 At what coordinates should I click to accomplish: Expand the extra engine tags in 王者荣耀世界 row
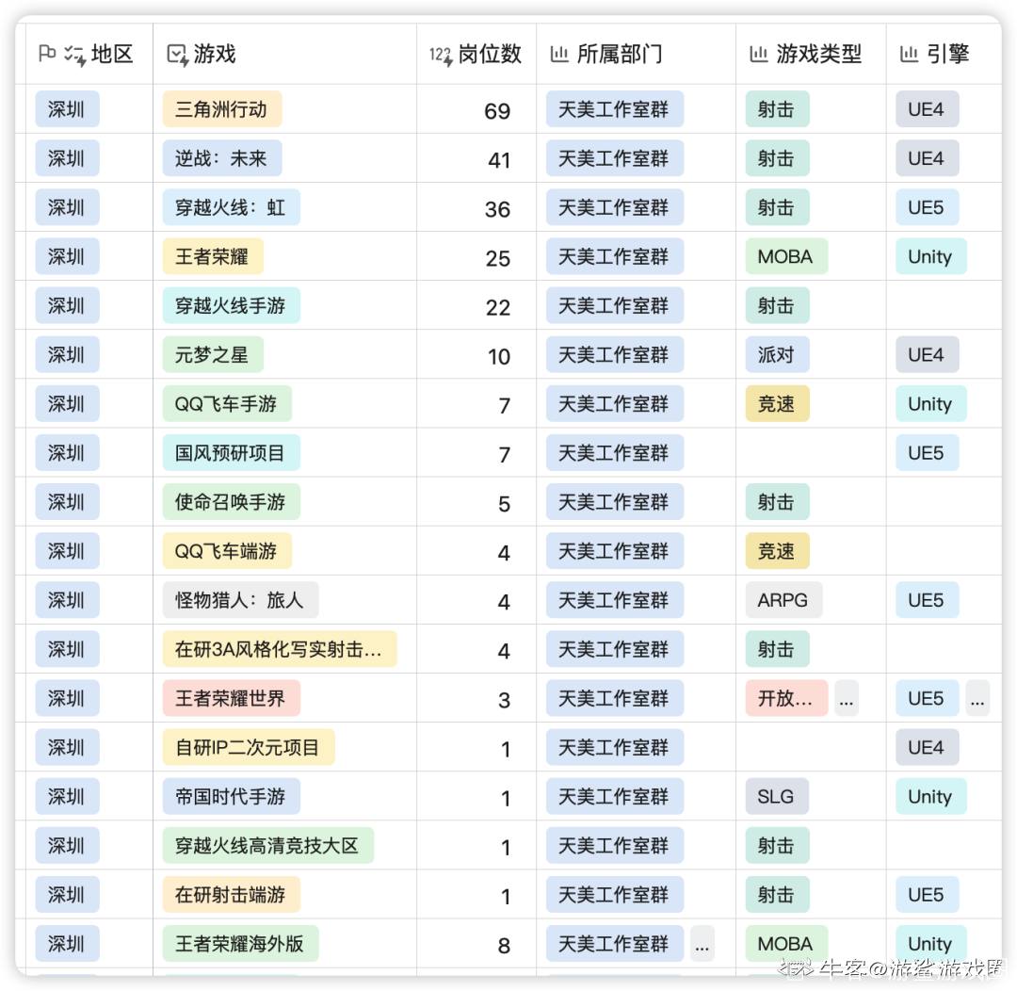click(x=977, y=698)
